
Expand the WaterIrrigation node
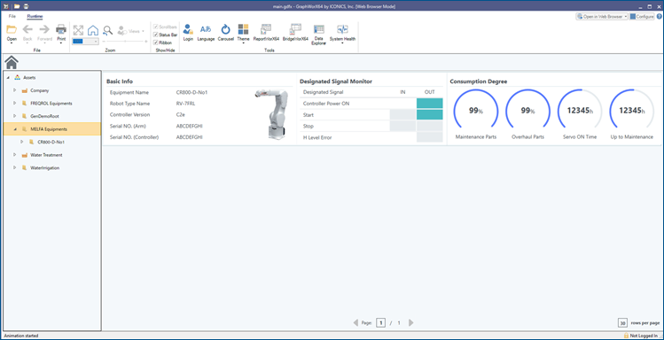tap(15, 167)
